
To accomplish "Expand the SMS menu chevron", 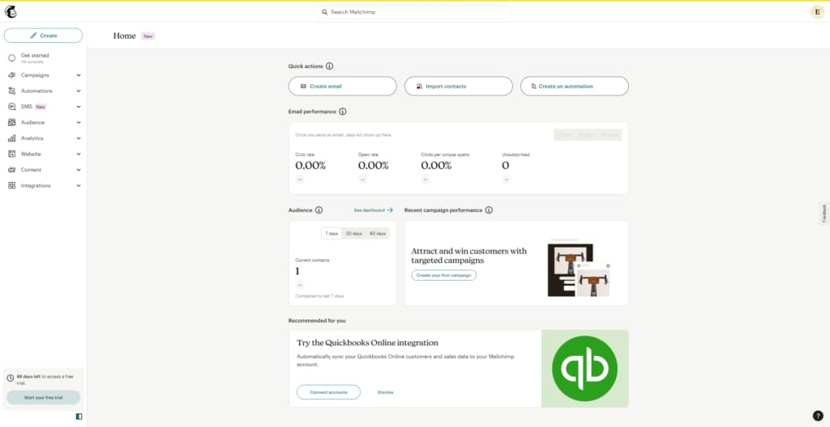I will point(79,107).
